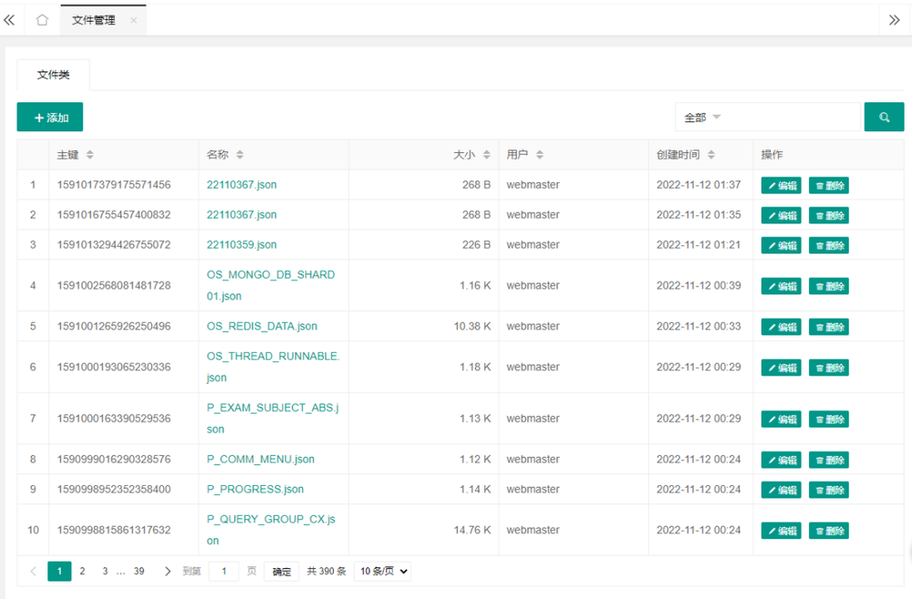Sort by 创建时间 column sort arrows
The height and width of the screenshot is (599, 912).
(x=711, y=155)
